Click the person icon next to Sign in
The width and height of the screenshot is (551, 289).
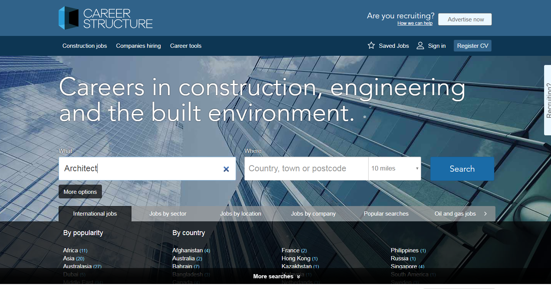tap(420, 45)
